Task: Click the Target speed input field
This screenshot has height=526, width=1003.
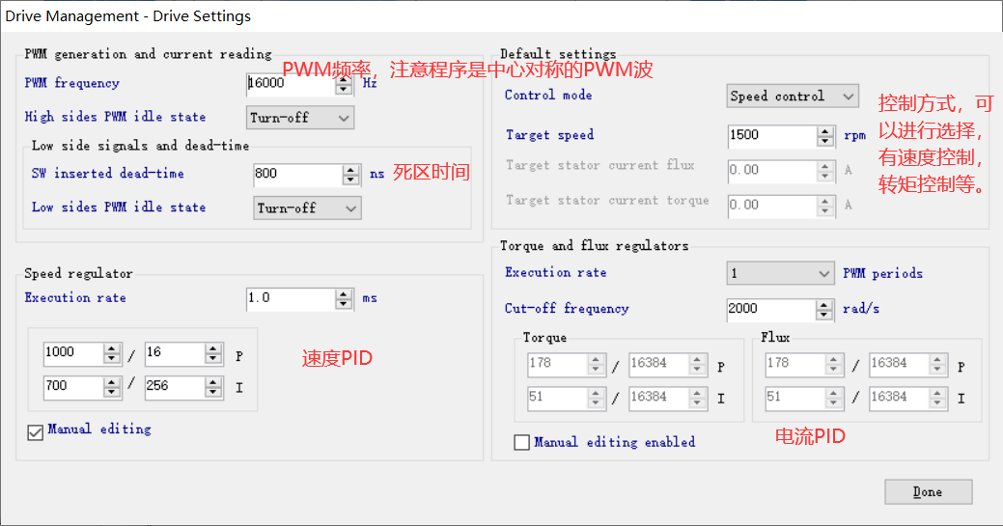Action: pyautogui.click(x=772, y=136)
